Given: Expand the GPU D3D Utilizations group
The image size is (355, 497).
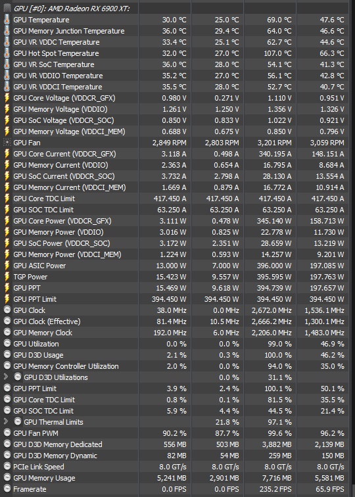Looking at the screenshot, I should tap(6, 377).
